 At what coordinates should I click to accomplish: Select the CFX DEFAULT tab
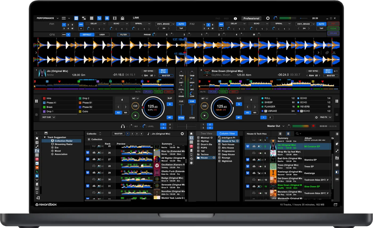[x=87, y=35]
